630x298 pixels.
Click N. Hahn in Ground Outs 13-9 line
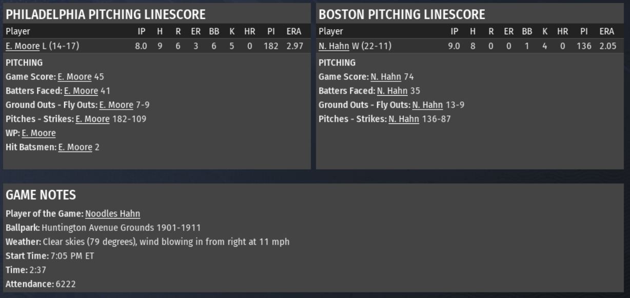[427, 105]
